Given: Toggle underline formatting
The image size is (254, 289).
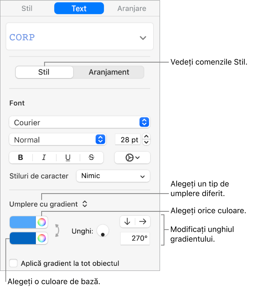Looking at the screenshot, I should tap(68, 157).
